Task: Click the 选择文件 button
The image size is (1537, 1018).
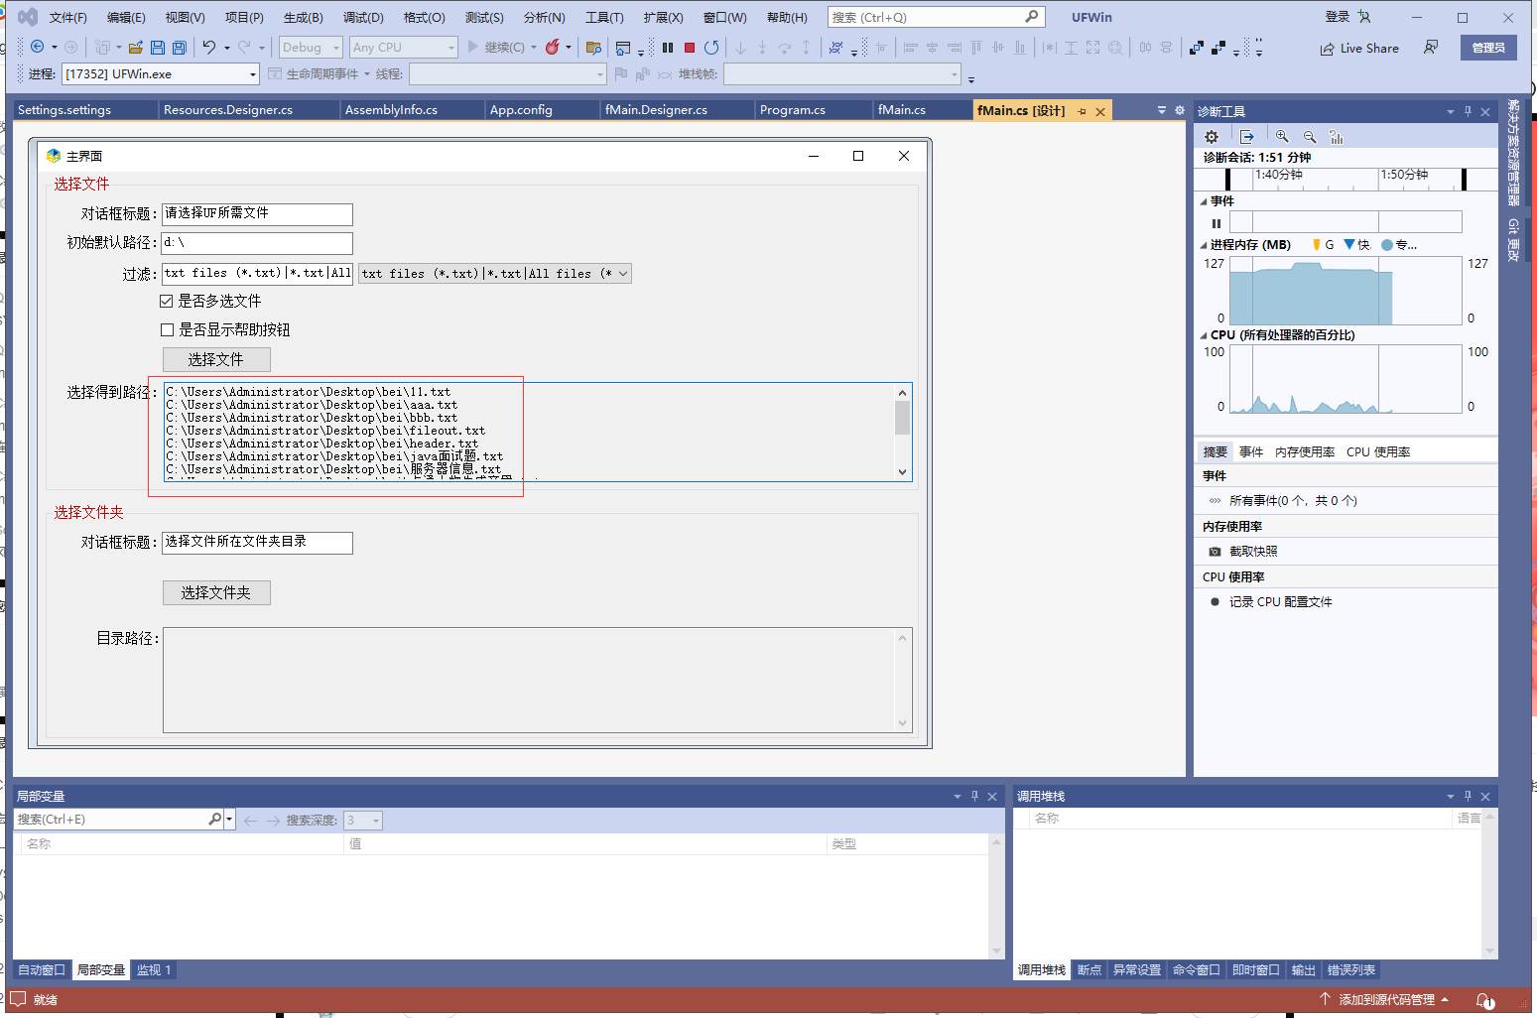Action: 216,359
